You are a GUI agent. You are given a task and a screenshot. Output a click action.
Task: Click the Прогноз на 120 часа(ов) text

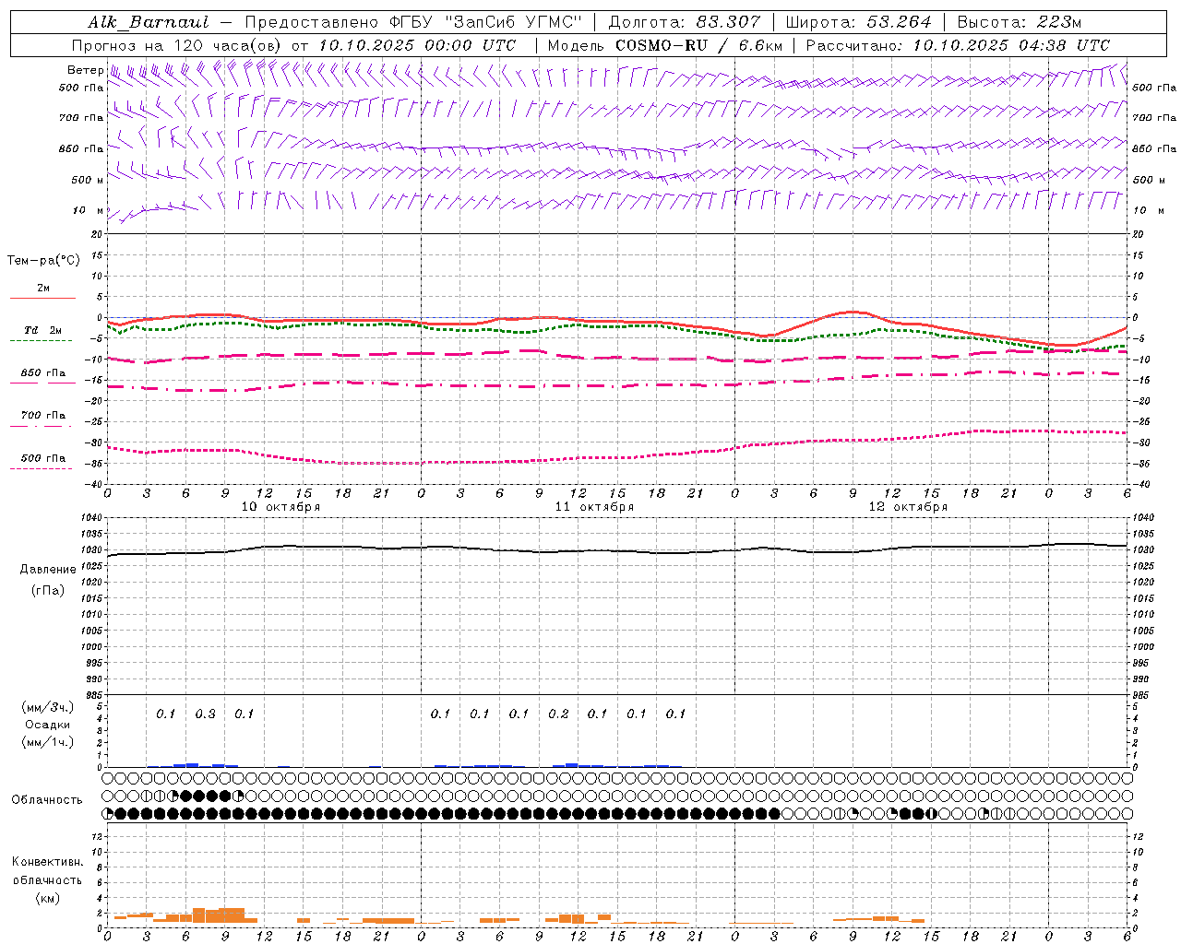(177, 45)
